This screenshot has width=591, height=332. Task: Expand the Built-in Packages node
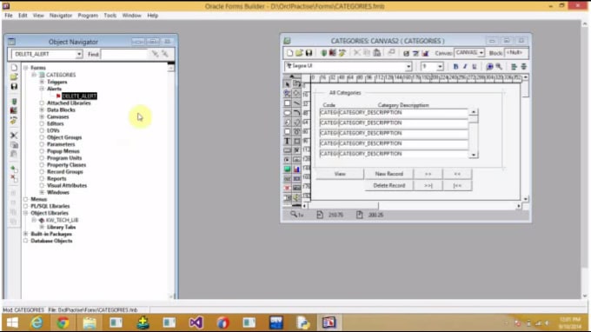[x=25, y=234]
